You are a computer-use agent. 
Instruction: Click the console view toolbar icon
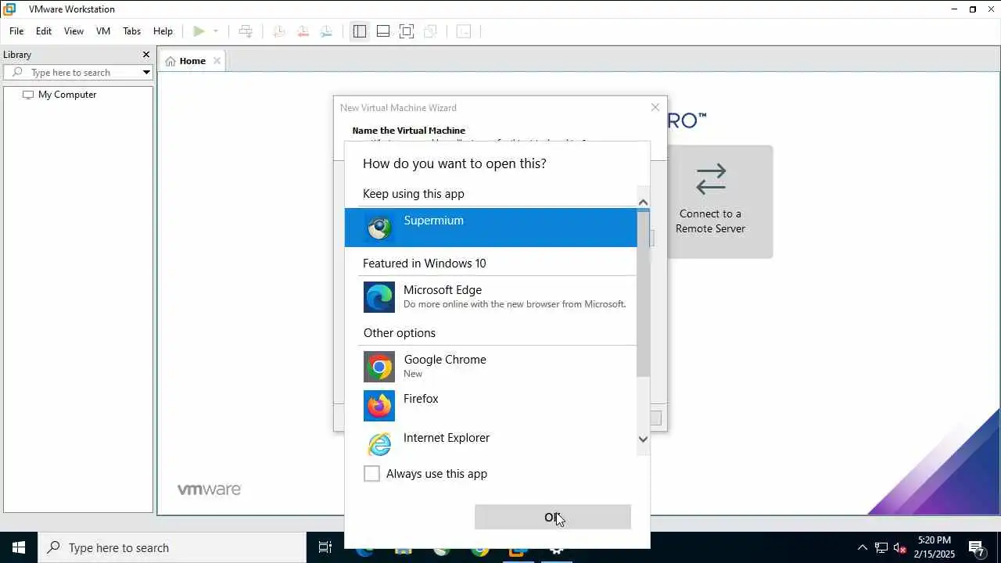point(464,31)
